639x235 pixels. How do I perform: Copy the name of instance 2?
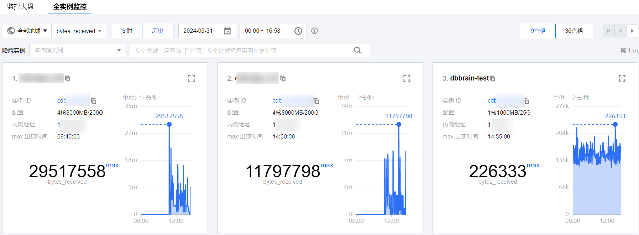[283, 78]
